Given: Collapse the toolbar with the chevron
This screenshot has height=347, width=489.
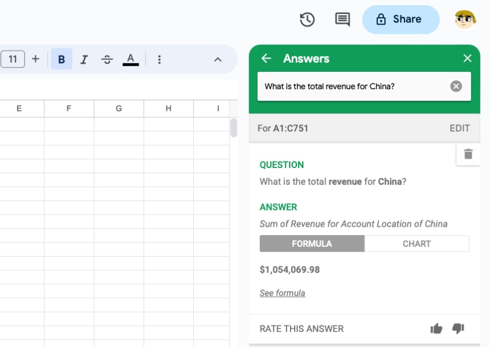Looking at the screenshot, I should tap(217, 59).
